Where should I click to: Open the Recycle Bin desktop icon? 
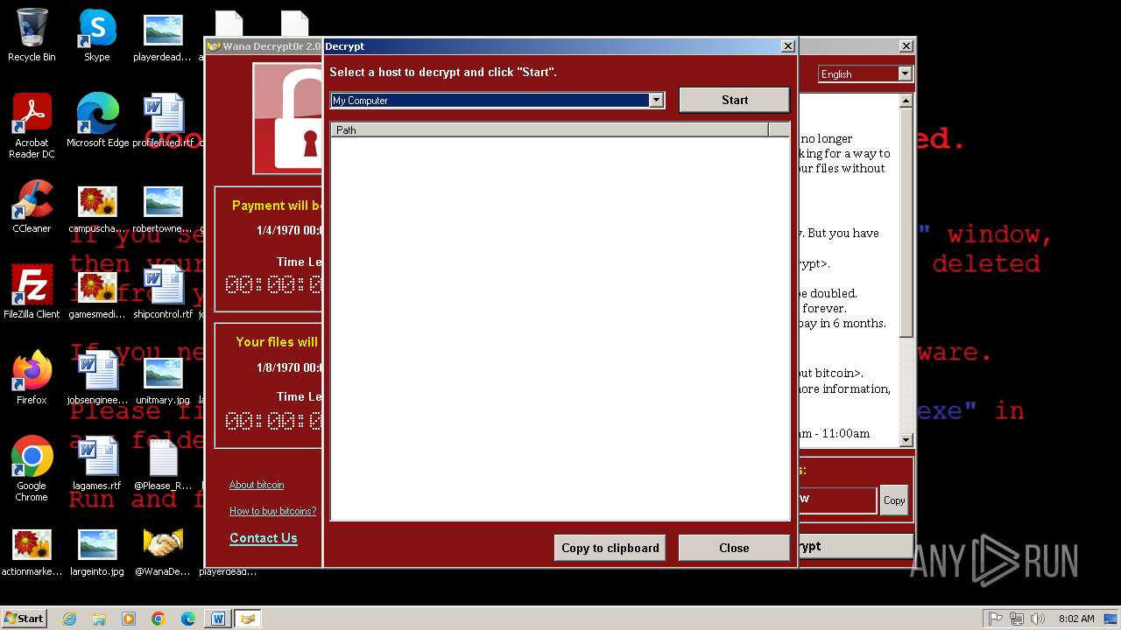pos(32,35)
